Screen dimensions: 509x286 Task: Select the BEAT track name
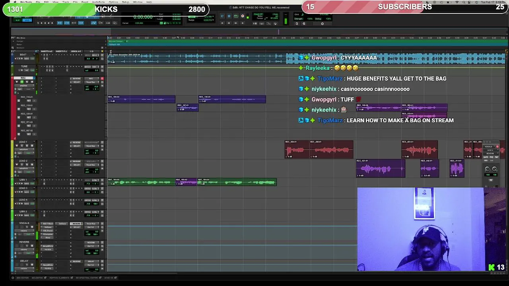tap(23, 55)
